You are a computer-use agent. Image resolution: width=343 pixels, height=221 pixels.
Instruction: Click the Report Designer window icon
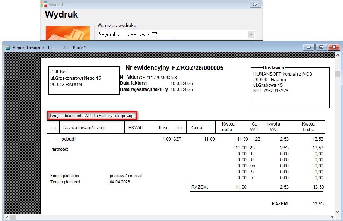(x=7, y=47)
